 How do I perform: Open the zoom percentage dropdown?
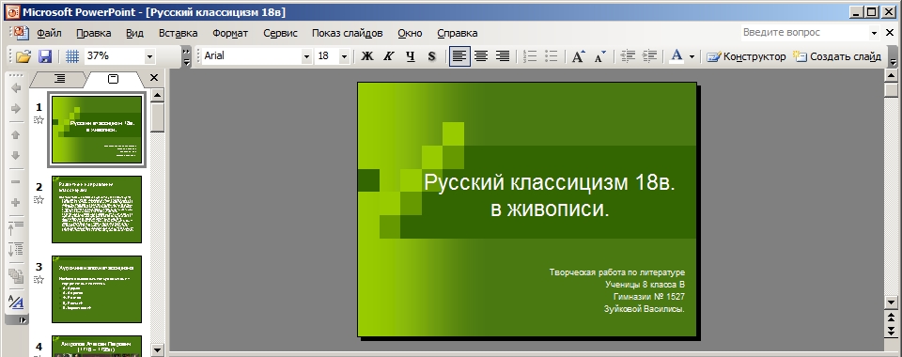pyautogui.click(x=149, y=56)
